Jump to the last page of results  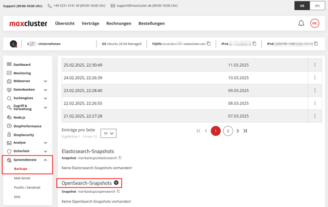coord(245,131)
